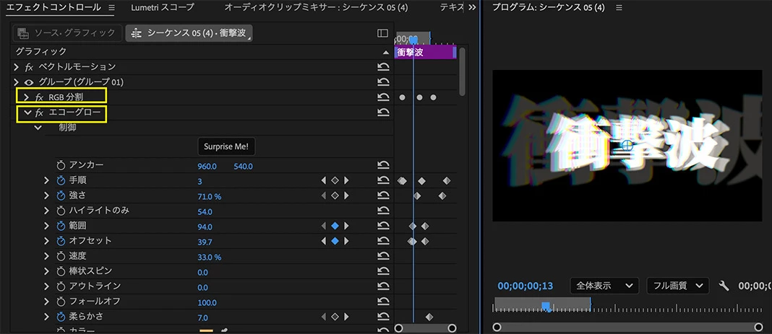Click the Program monitor playhead marker

(546, 307)
